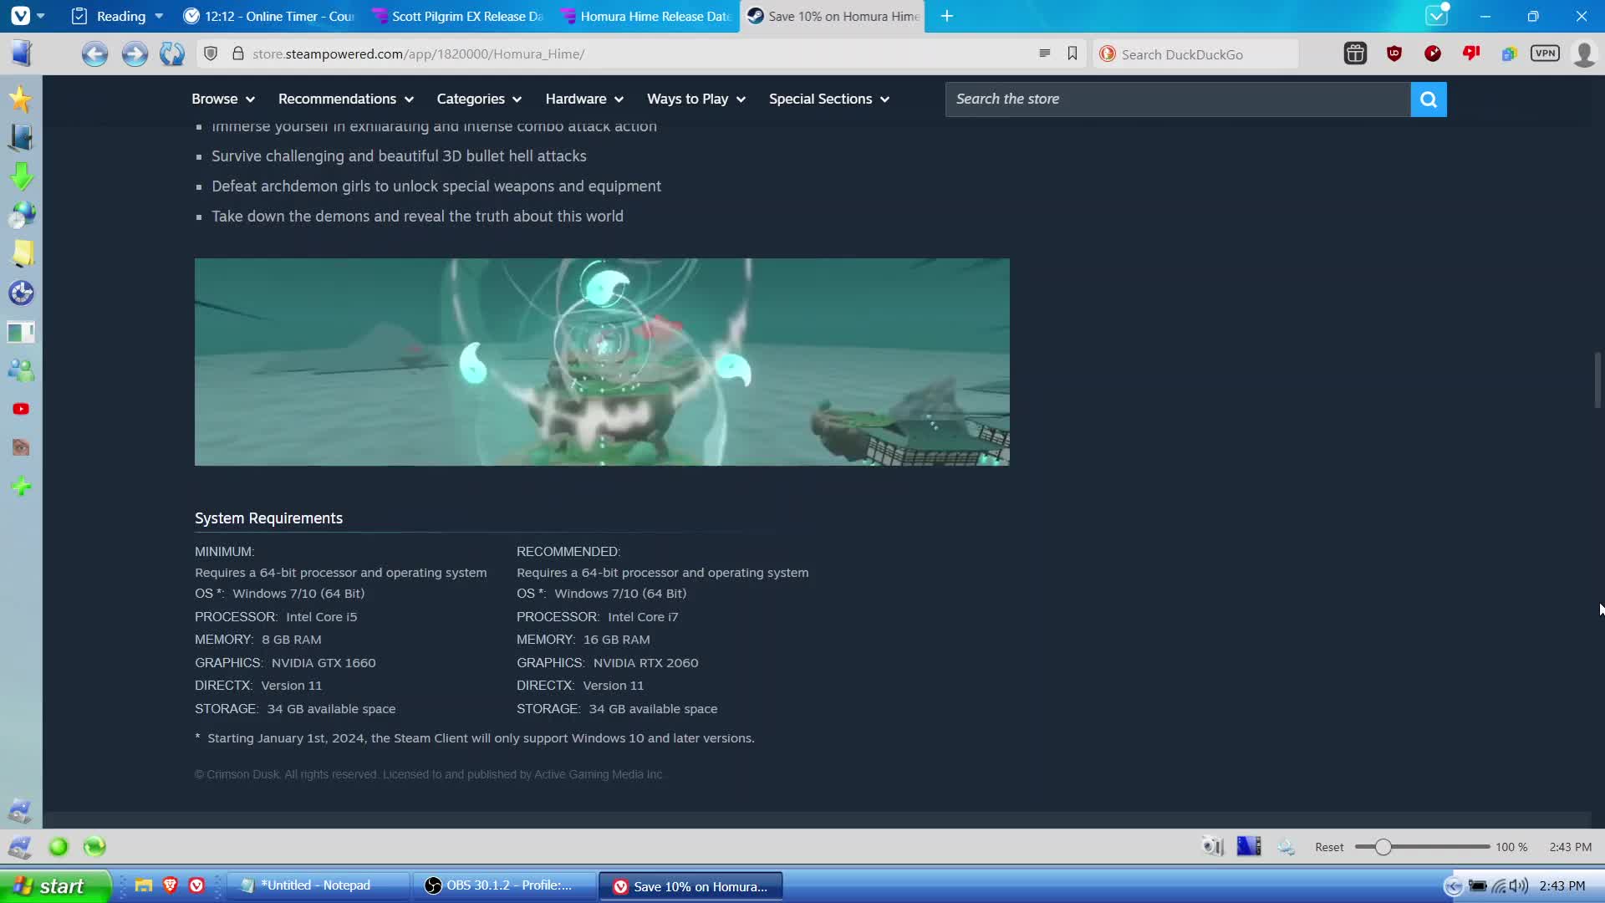Switch to Scott Pilgrim EX Release tab

[x=458, y=16]
